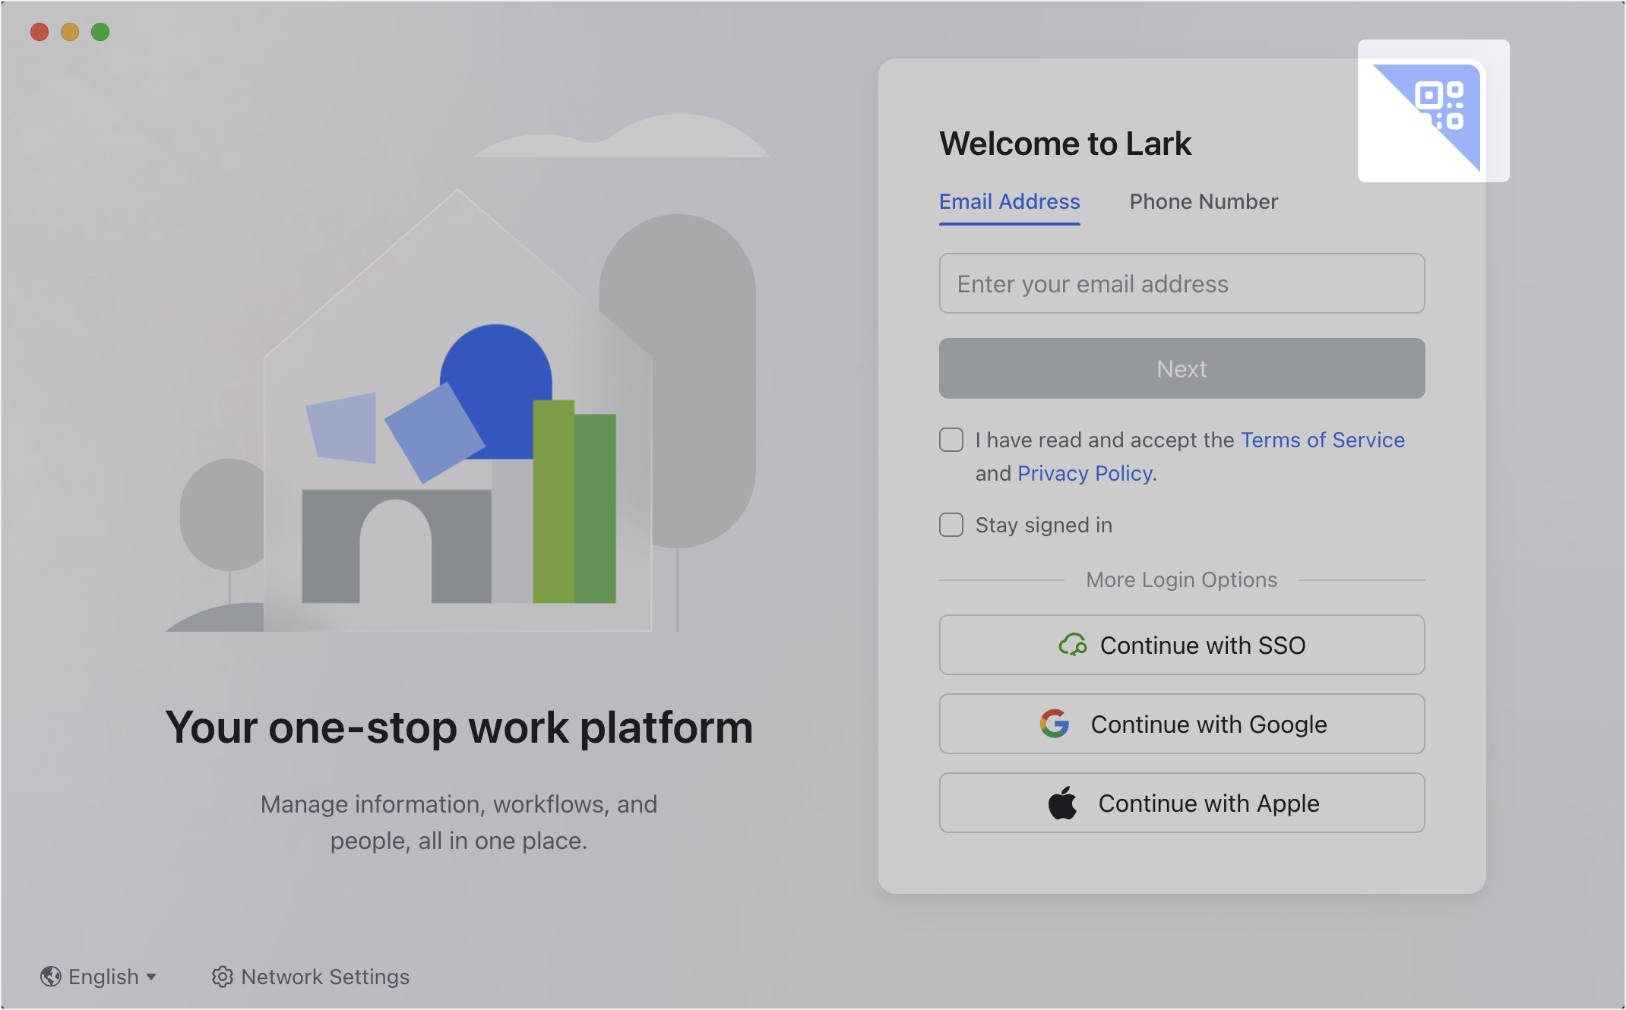Click the yellow minimize window button
Image resolution: width=1626 pixels, height=1010 pixels.
pyautogui.click(x=70, y=32)
